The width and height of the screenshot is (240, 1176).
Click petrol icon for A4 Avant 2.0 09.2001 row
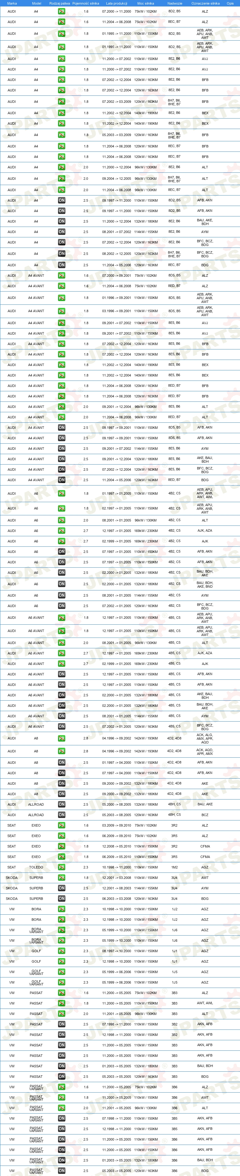61,407
